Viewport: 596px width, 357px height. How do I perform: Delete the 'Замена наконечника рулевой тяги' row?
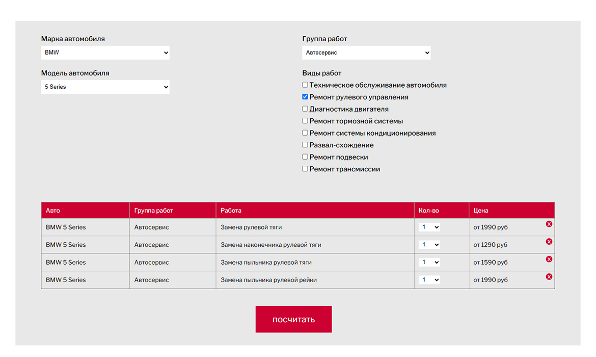pyautogui.click(x=549, y=242)
